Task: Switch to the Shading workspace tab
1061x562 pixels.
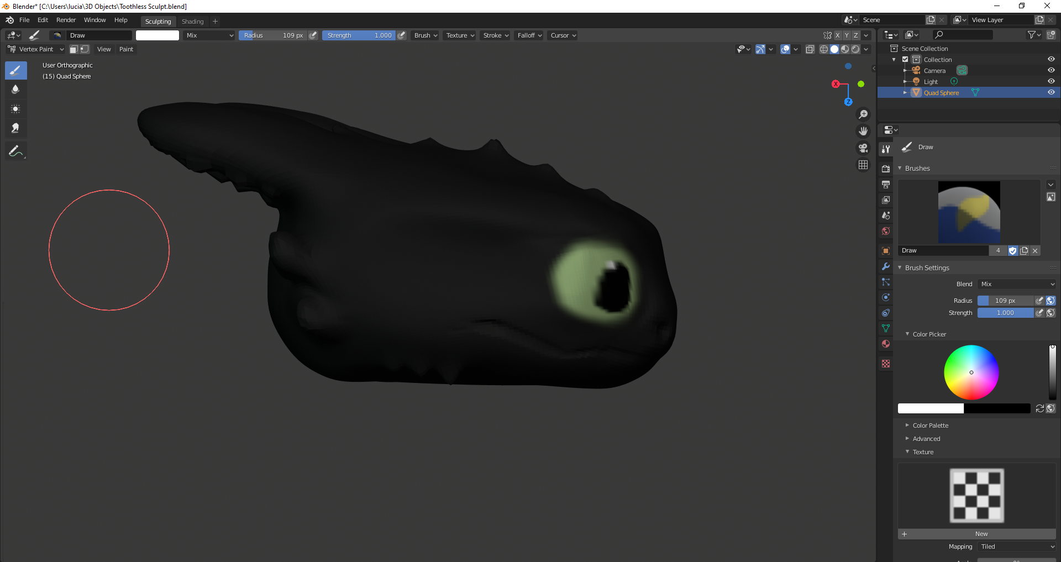Action: click(x=192, y=22)
